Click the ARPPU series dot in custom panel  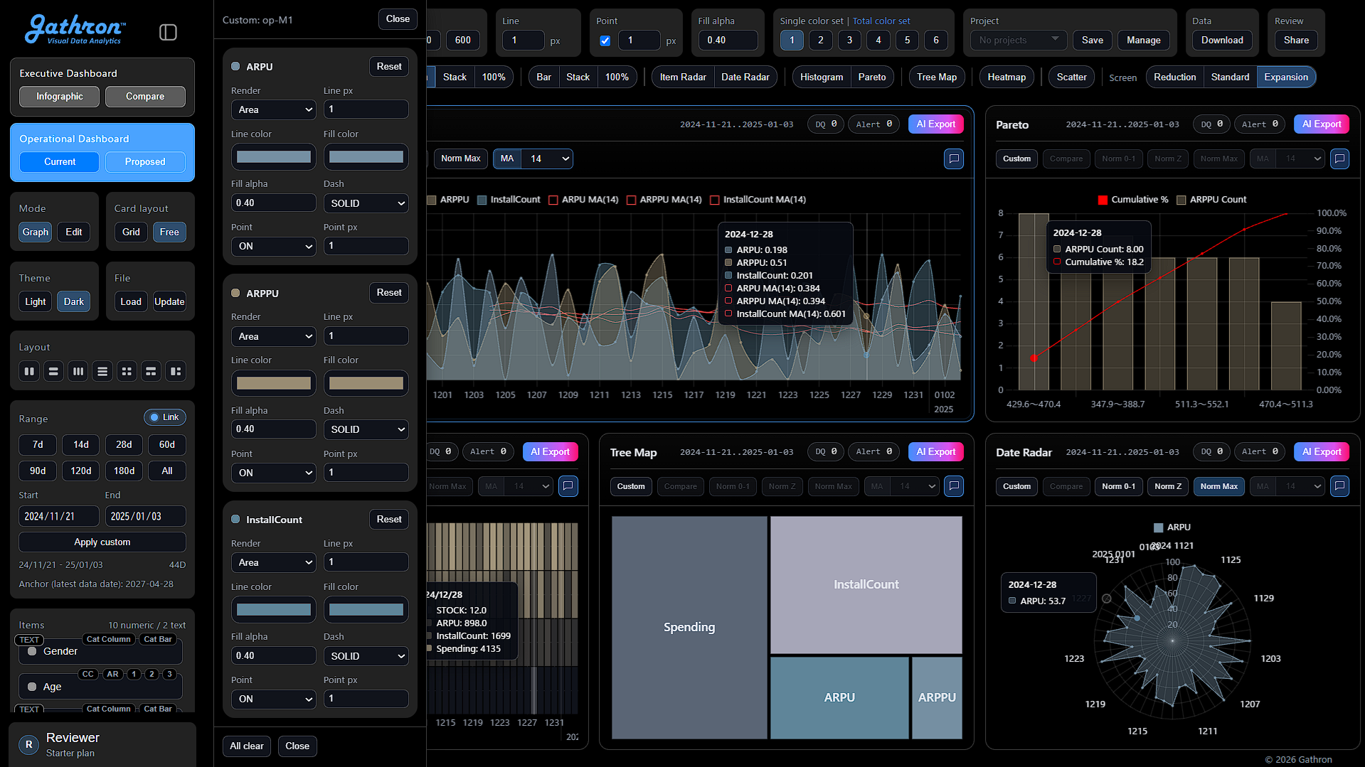click(235, 293)
